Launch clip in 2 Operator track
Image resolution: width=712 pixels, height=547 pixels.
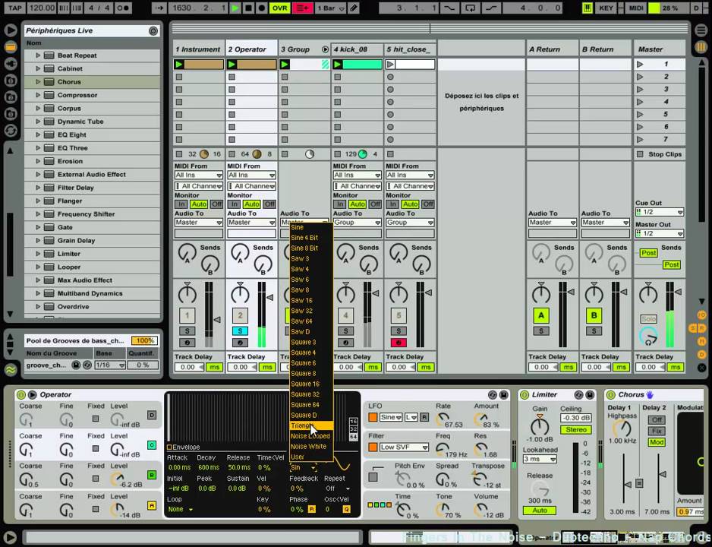click(232, 65)
